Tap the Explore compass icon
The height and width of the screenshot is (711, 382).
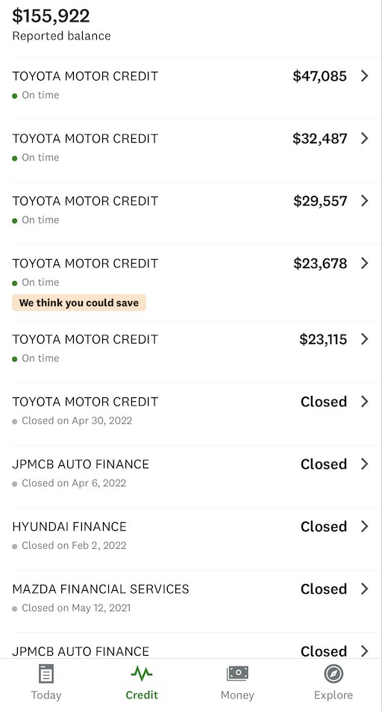tap(334, 674)
